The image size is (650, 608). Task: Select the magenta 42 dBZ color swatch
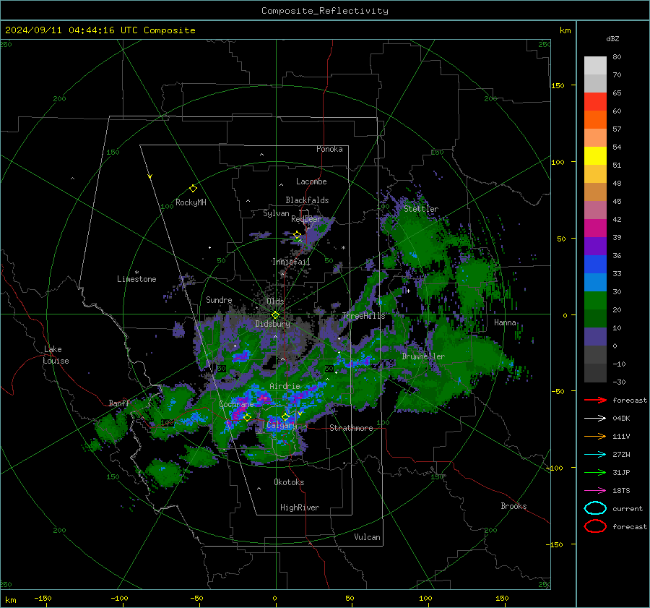tap(595, 228)
